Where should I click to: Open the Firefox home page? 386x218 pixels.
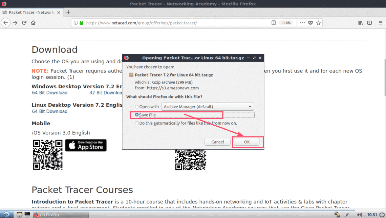(x=33, y=23)
